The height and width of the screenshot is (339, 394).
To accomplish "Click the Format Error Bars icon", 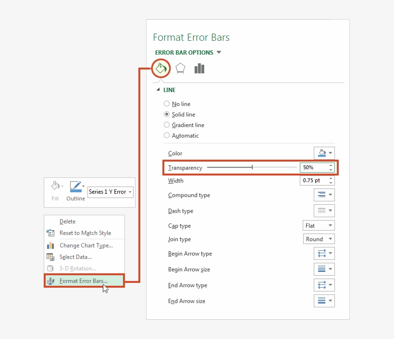I will [50, 281].
